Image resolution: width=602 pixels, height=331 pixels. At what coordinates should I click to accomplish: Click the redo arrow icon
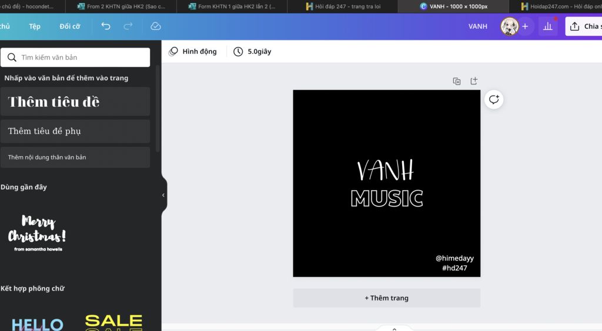pos(128,26)
